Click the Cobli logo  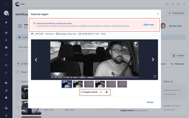[x=20, y=4]
